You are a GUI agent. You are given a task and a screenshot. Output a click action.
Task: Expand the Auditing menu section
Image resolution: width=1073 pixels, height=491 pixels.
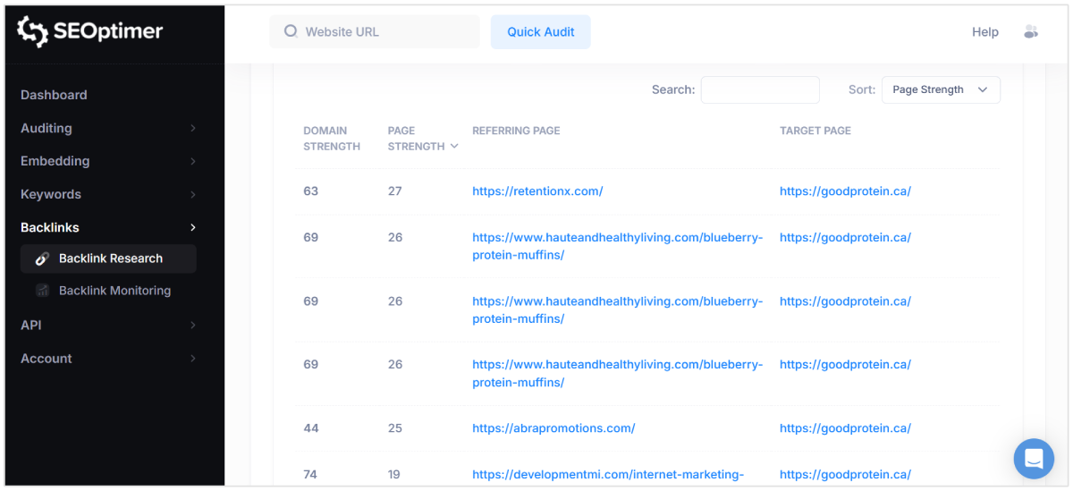107,128
